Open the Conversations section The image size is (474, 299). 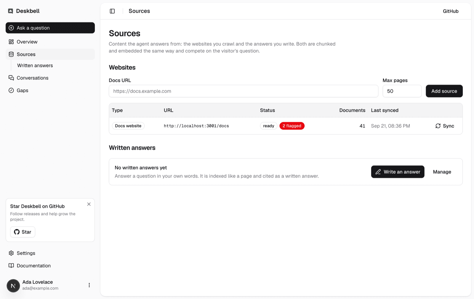(50, 78)
